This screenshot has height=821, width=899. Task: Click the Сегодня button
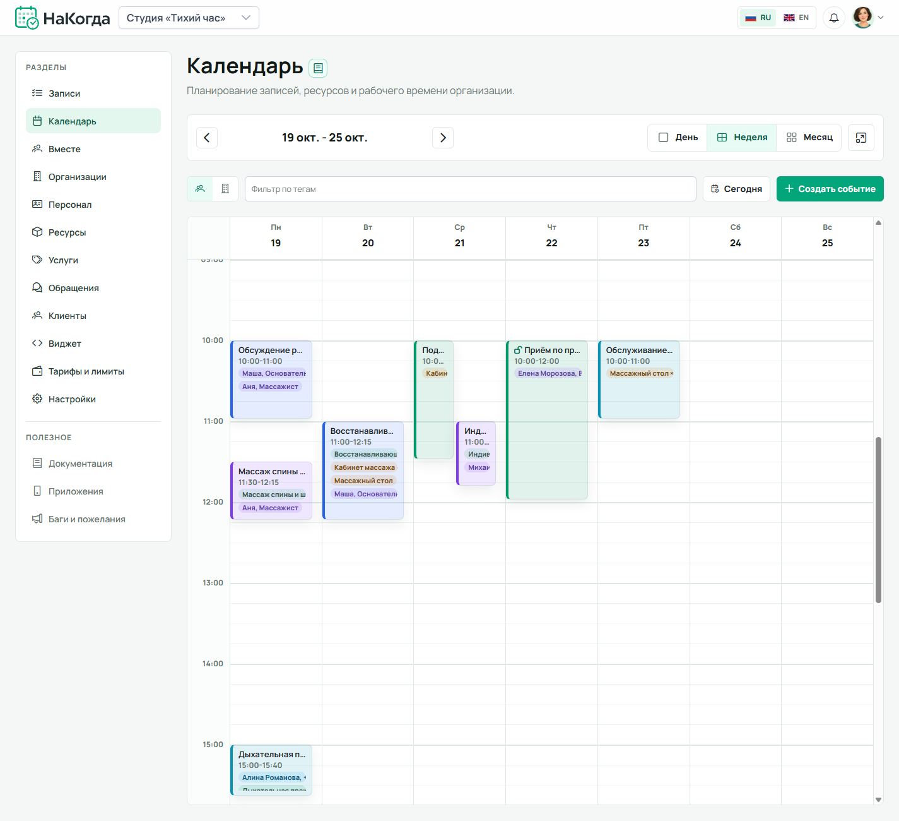[736, 189]
